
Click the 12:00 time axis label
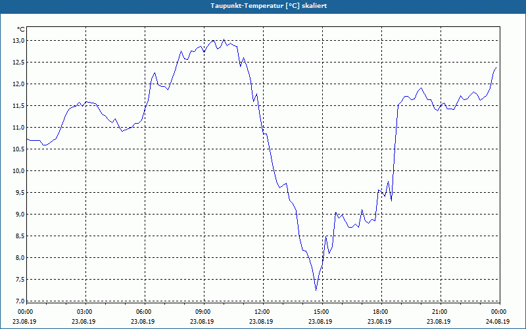[262, 312]
